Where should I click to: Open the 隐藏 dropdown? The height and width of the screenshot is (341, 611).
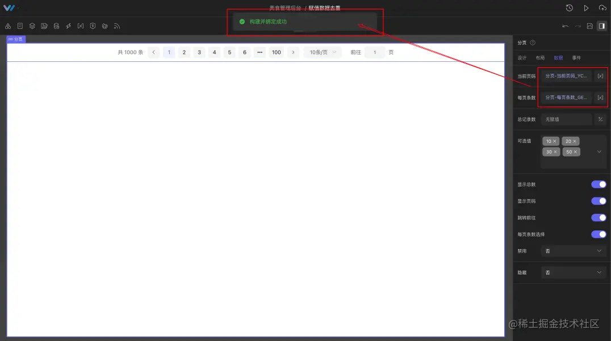point(573,272)
